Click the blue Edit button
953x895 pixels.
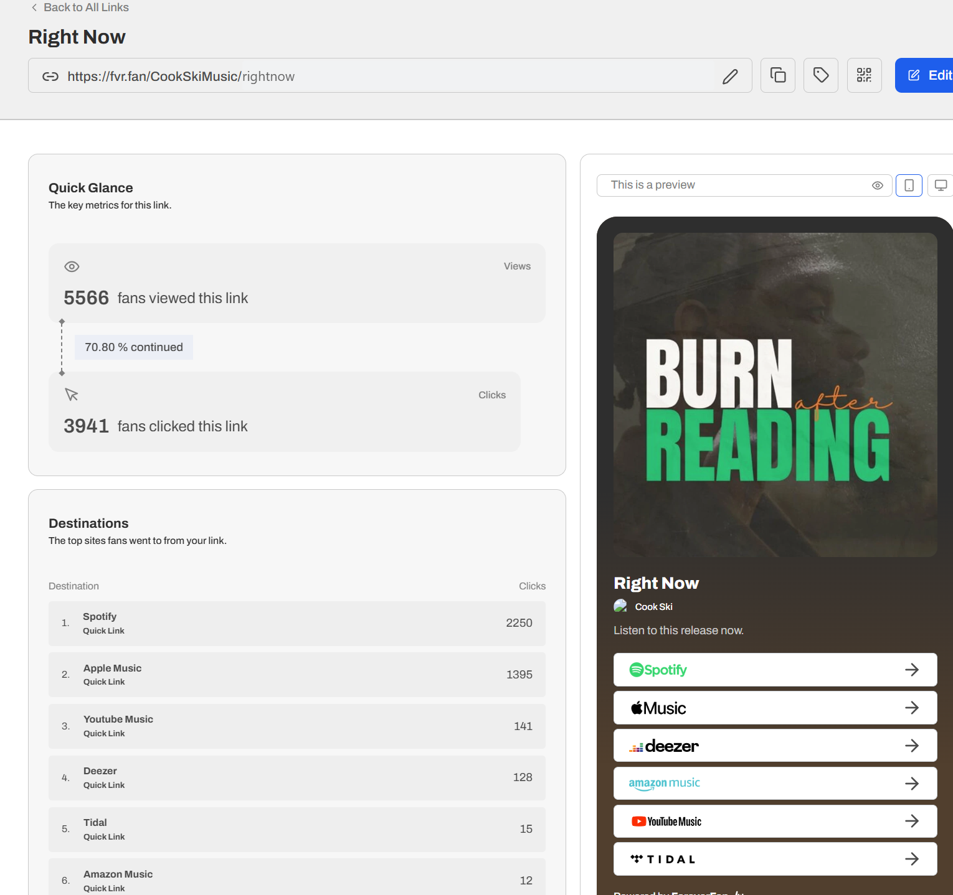point(924,75)
